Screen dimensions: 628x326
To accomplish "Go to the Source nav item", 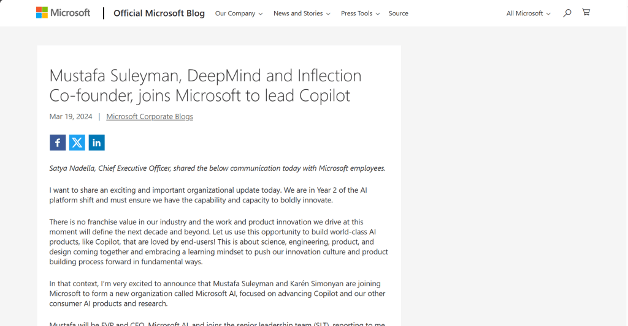I will [x=398, y=13].
